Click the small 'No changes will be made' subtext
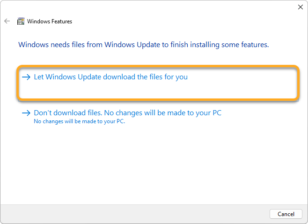Viewport: 308px width, 224px height. [x=80, y=121]
